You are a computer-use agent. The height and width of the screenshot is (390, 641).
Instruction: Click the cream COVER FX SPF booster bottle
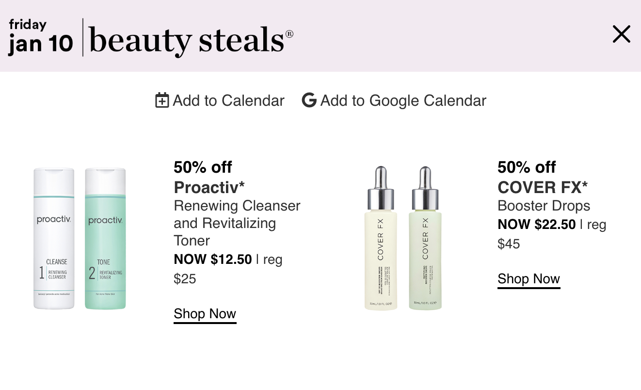point(381,238)
